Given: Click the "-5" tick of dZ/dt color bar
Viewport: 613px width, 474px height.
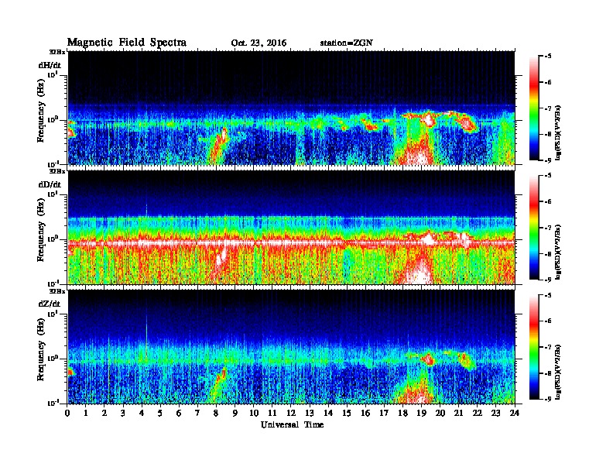Looking at the screenshot, I should [x=548, y=295].
